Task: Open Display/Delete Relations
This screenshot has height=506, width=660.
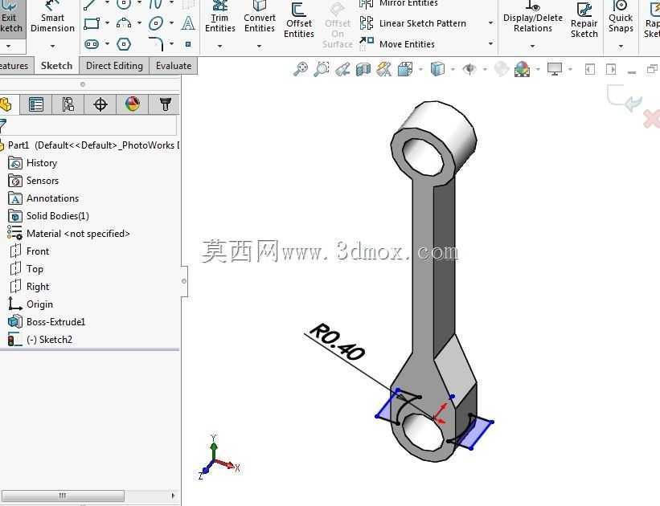Action: (x=533, y=18)
